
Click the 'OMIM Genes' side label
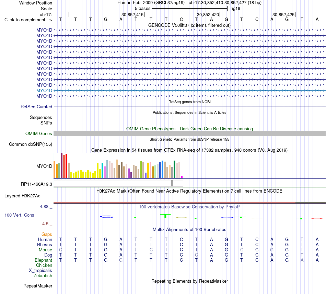(38, 133)
